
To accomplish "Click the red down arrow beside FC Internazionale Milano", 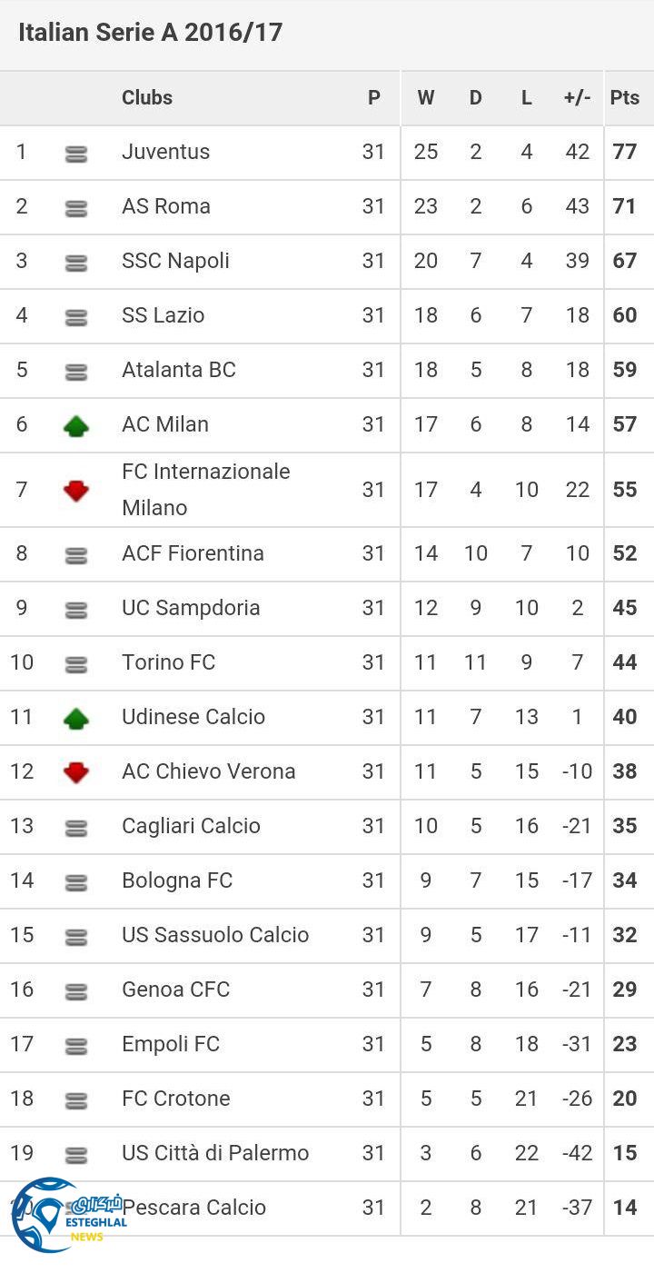I will (x=76, y=491).
